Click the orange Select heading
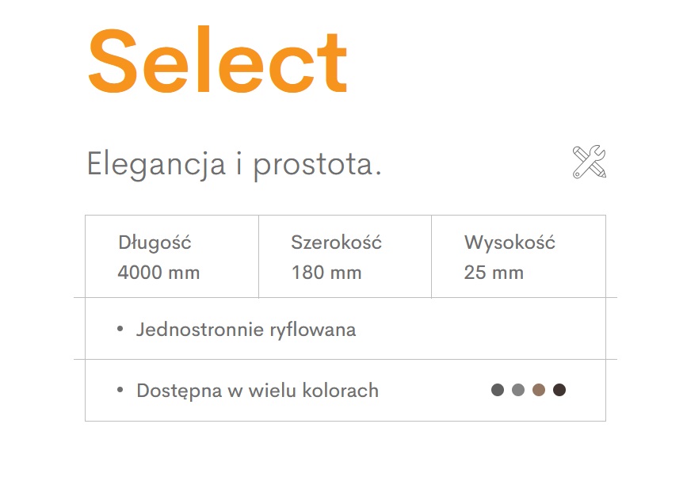 pos(218,59)
